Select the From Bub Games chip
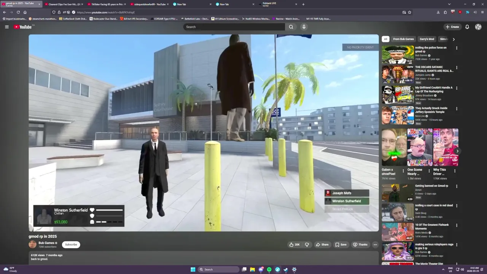Screen dimensions: 487x274 pos(403,39)
